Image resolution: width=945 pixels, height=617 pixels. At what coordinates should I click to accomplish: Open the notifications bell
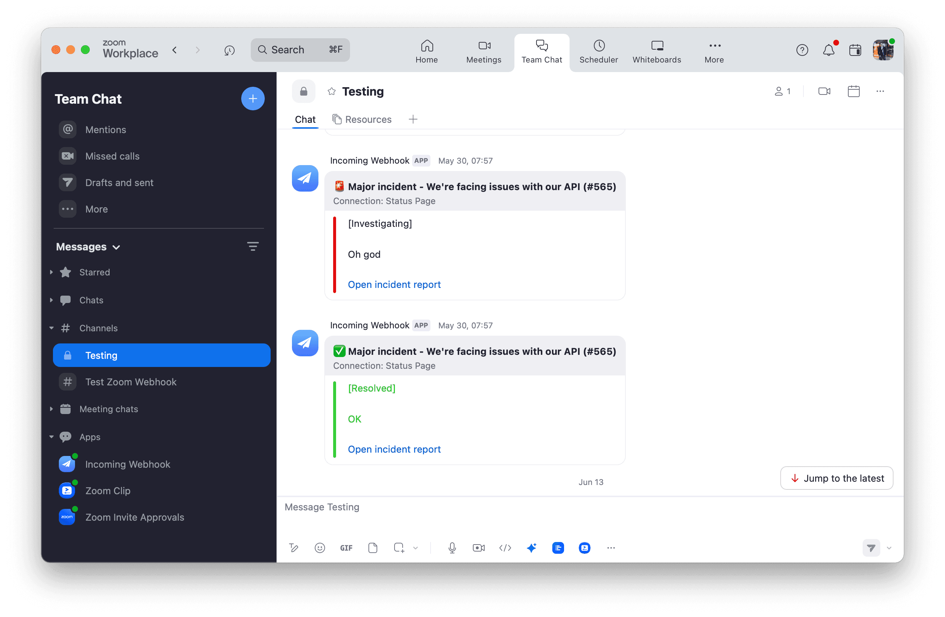pos(829,50)
